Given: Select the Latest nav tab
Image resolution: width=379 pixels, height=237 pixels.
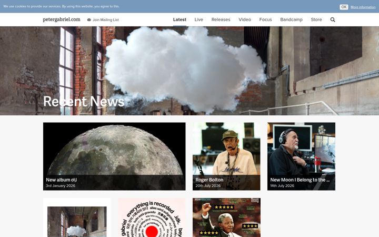Looking at the screenshot, I should [x=179, y=19].
